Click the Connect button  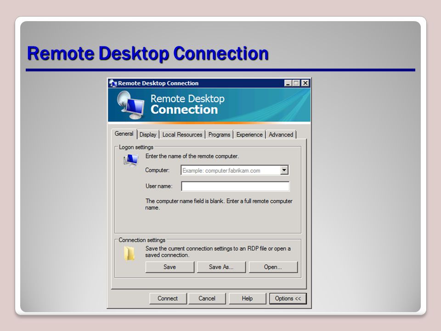click(x=168, y=298)
